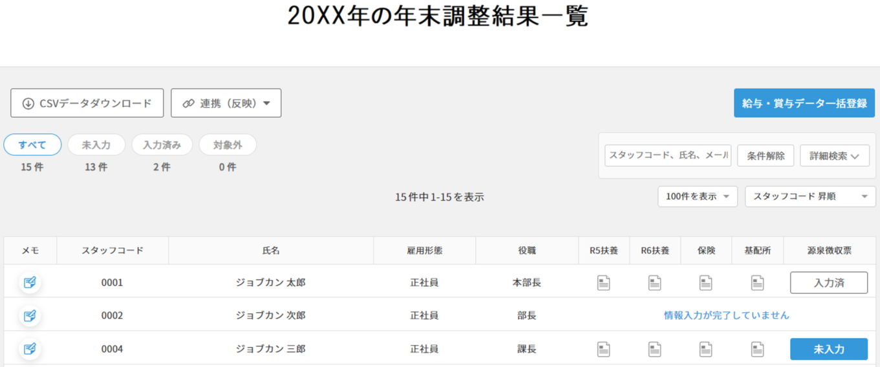Open the スタッフコード 昇順 sort dropdown
This screenshot has height=367, width=880.
[x=810, y=197]
